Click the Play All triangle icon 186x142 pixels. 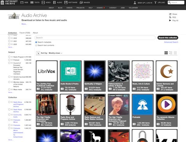click(170, 21)
